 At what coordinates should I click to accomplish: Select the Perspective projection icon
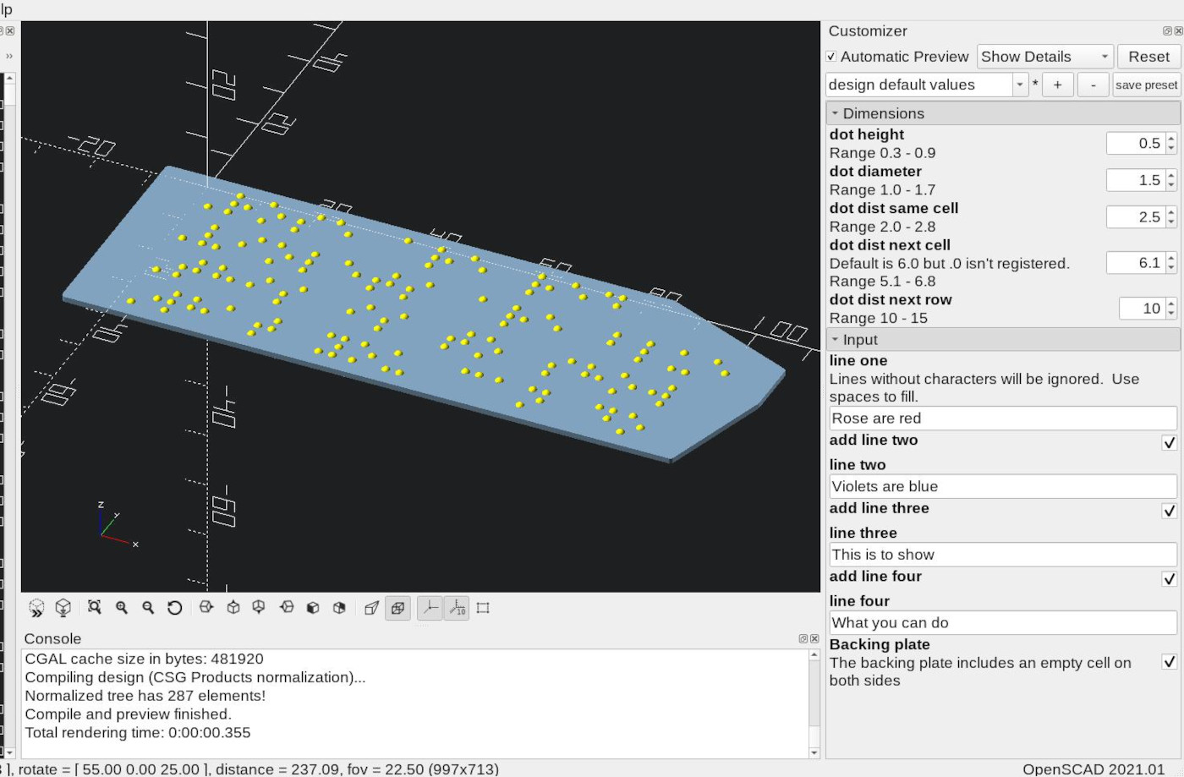(x=371, y=608)
